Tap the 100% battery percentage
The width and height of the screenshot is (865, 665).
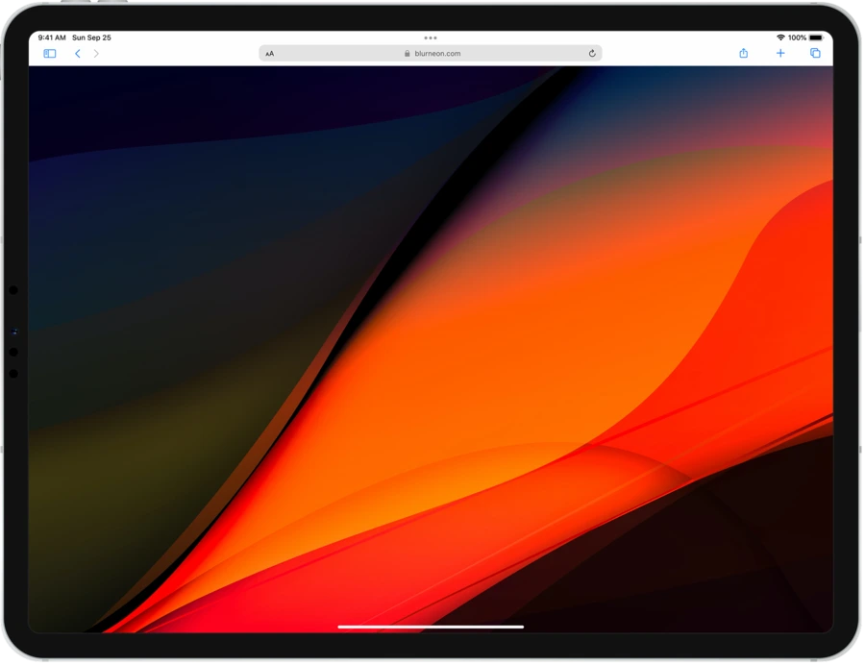tap(797, 37)
